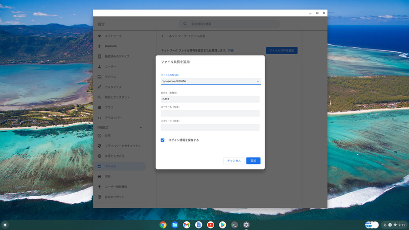Click the 検索とアシスタント magnifier icon
The width and height of the screenshot is (409, 230).
(99, 97)
